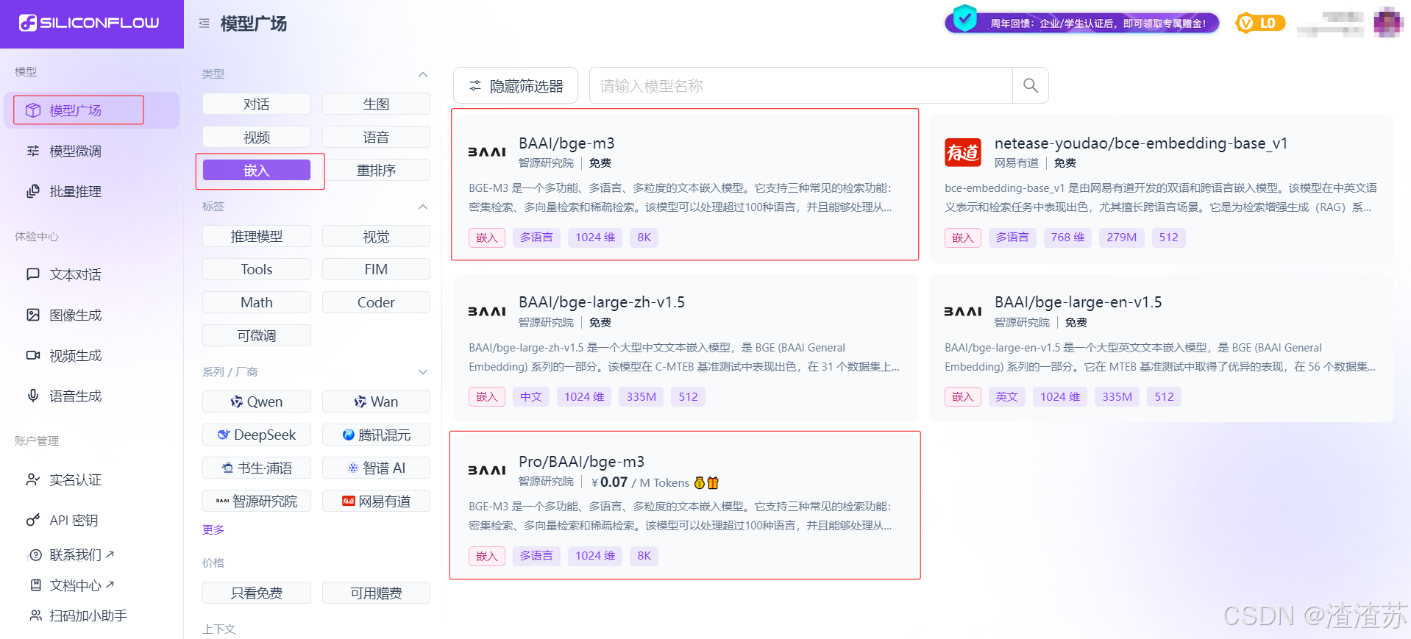Click the 图像生成 picture icon

point(33,315)
